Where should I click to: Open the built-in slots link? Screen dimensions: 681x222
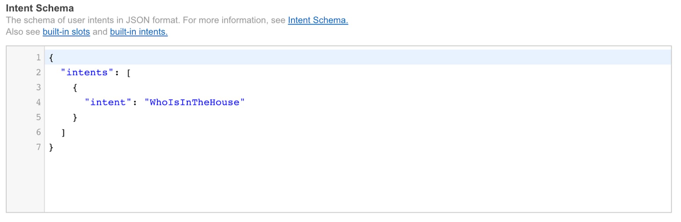[66, 32]
